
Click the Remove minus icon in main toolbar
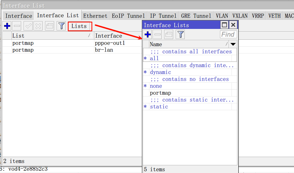click(x=17, y=26)
